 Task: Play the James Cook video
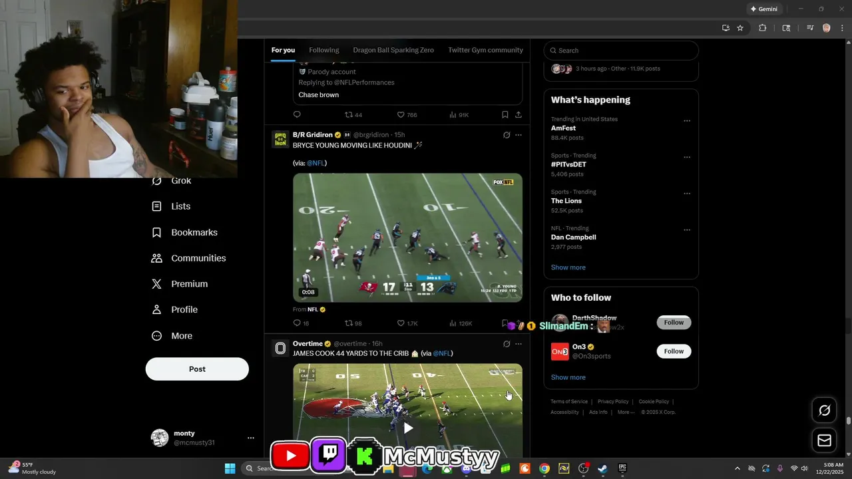pos(408,428)
